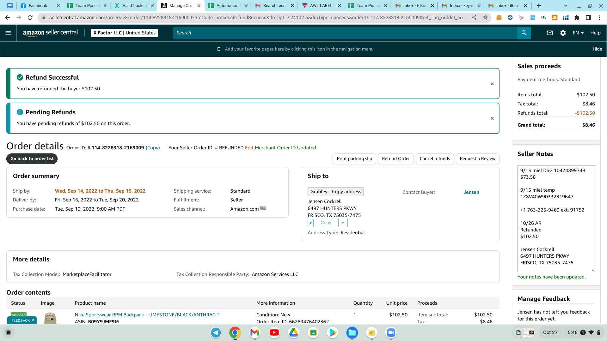Click the browser address bar URL
Image resolution: width=607 pixels, height=341 pixels.
(x=258, y=18)
